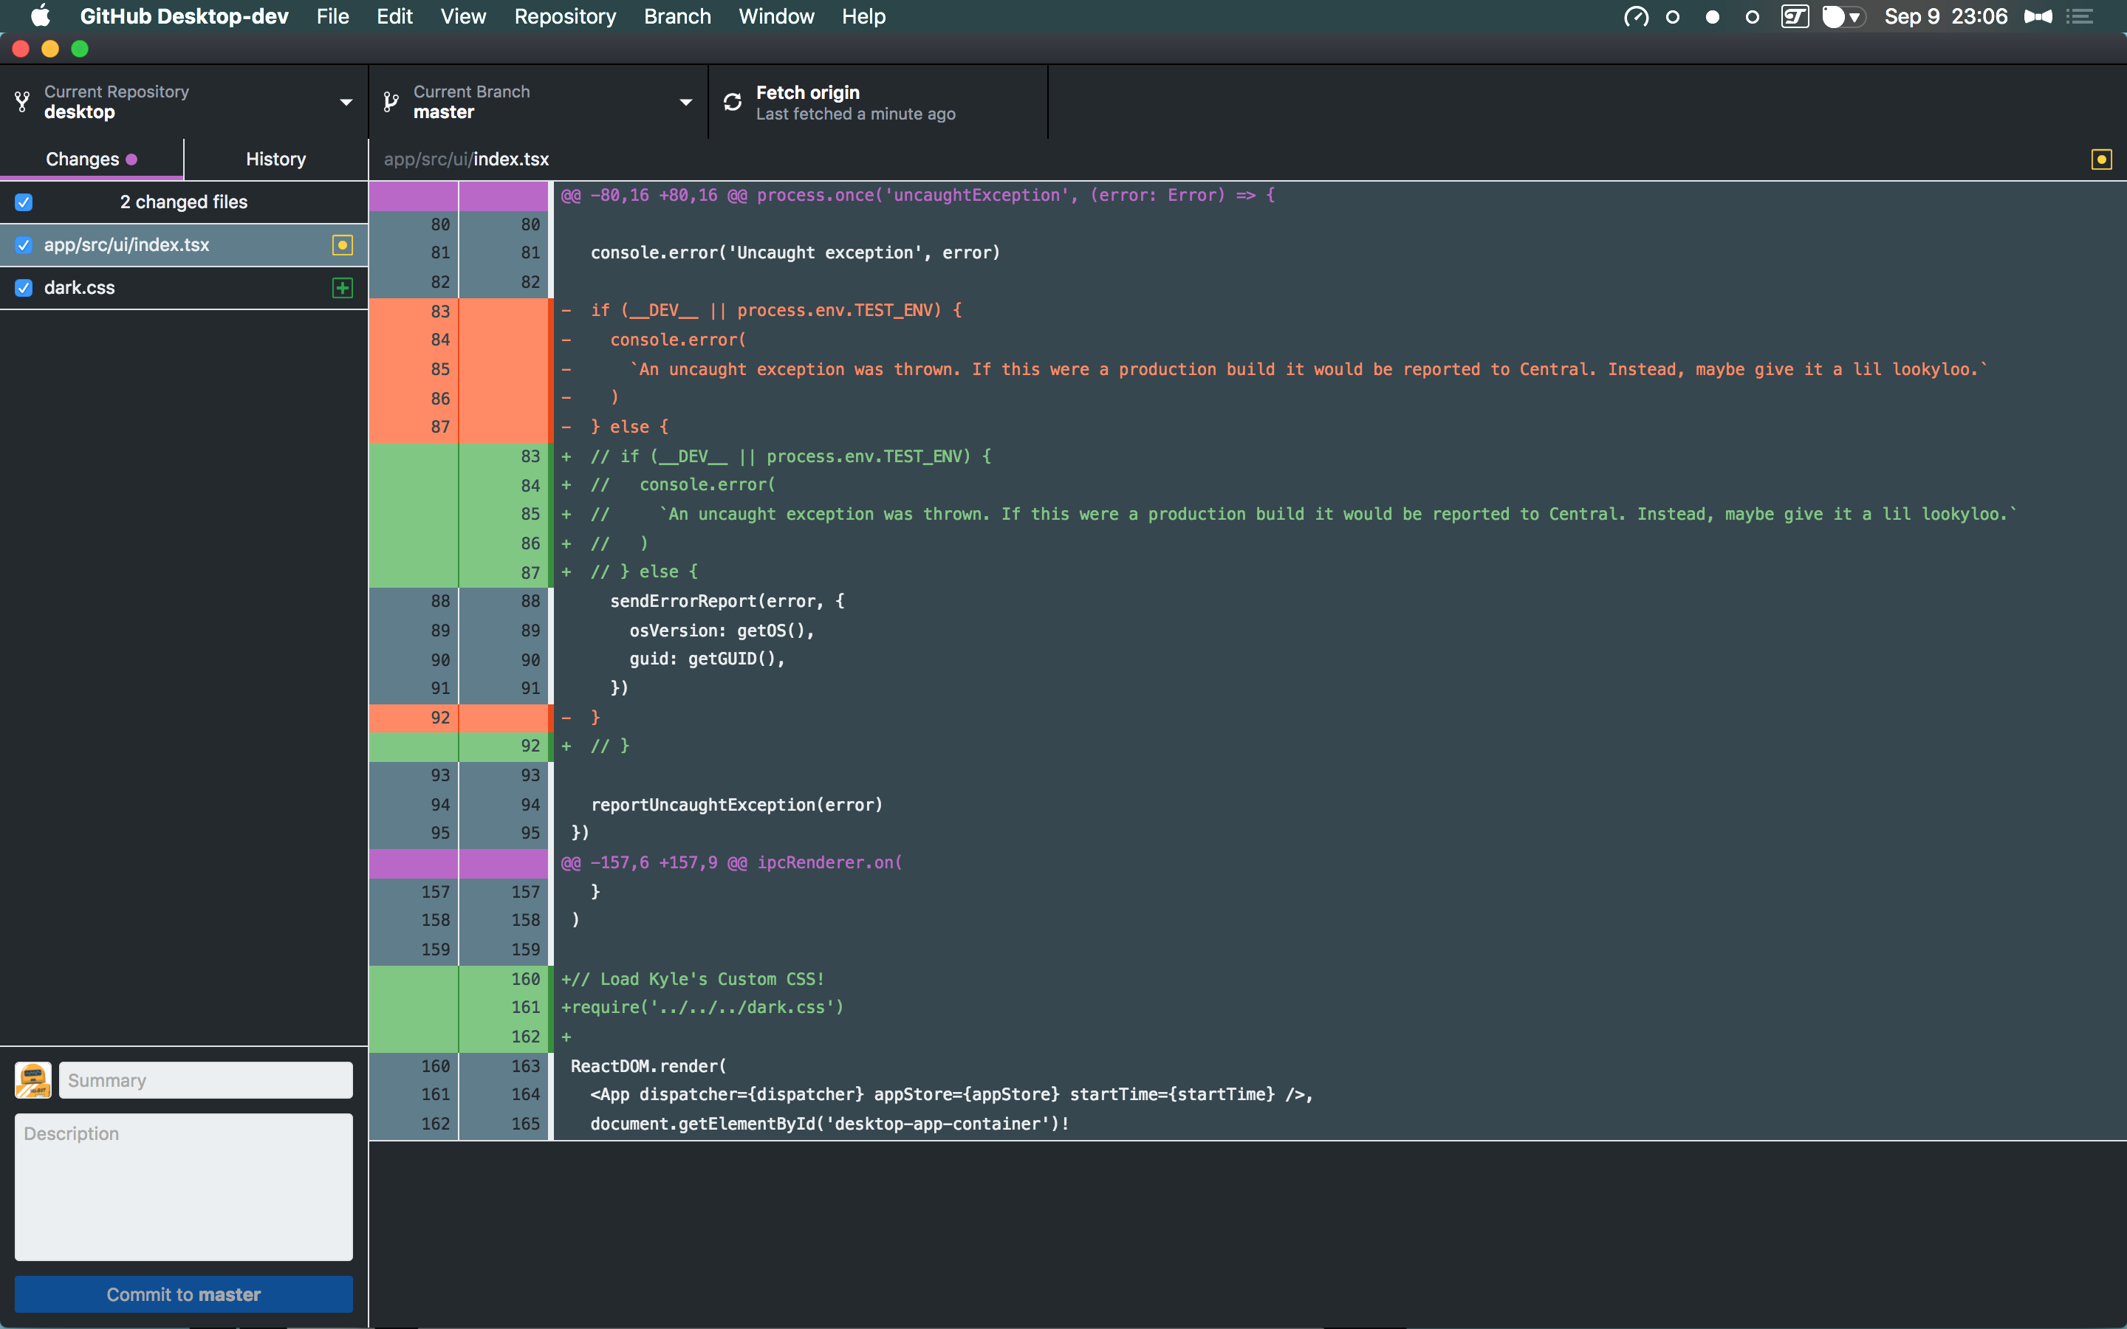Click the repository fork icon beside Current Repository
The height and width of the screenshot is (1329, 2127).
[x=22, y=101]
